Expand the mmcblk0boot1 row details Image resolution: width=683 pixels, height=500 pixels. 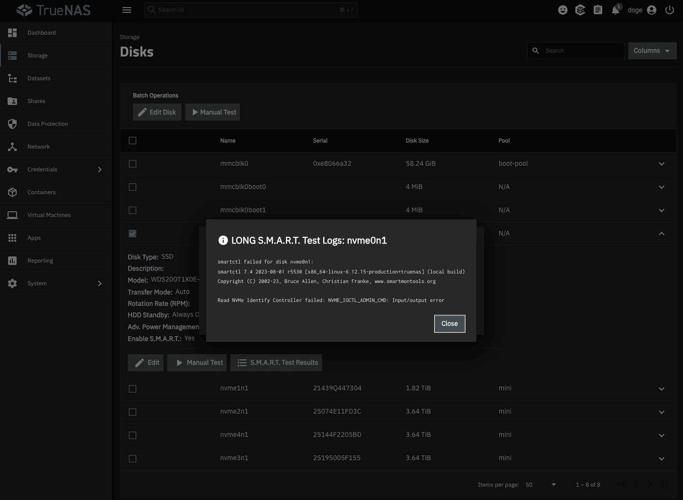662,210
